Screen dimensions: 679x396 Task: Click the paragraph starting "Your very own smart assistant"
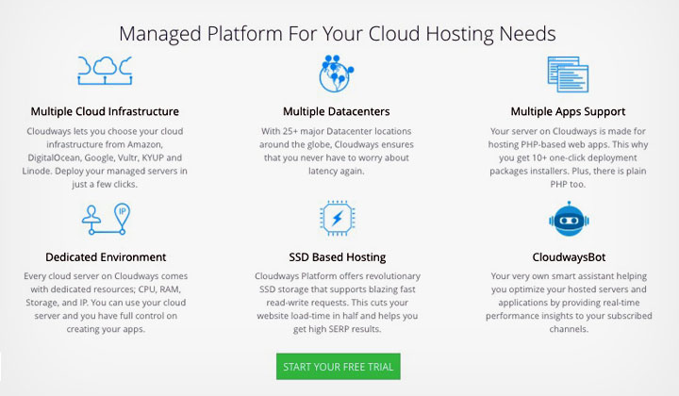tap(569, 303)
